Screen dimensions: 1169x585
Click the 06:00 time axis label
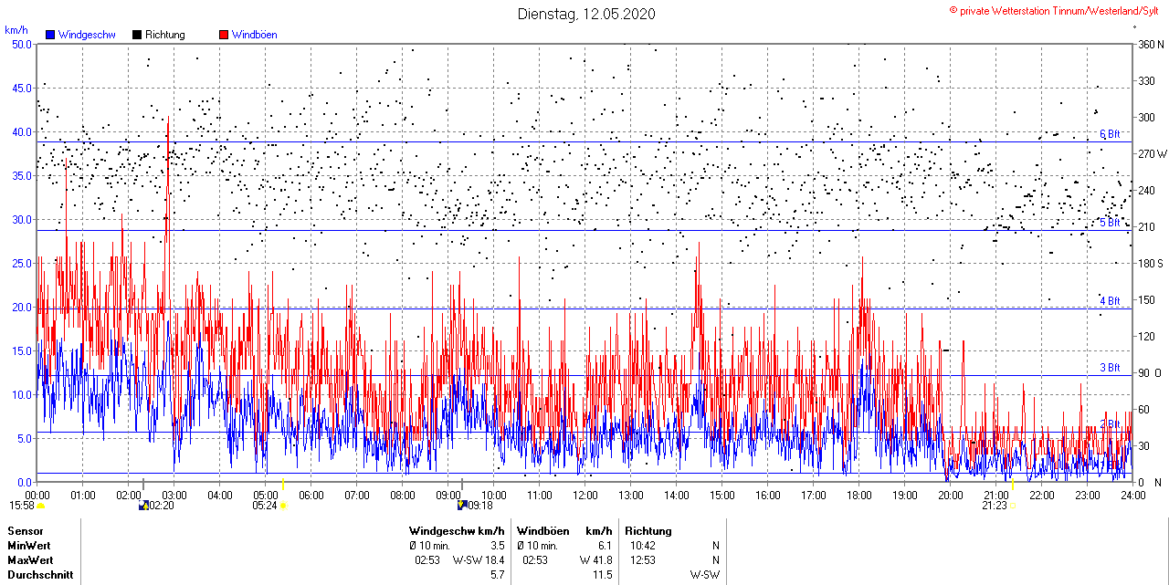point(311,496)
